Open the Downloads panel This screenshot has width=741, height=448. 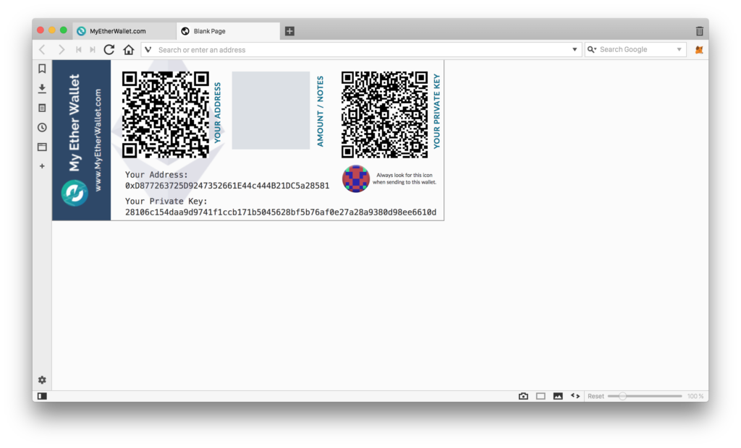[x=42, y=88]
